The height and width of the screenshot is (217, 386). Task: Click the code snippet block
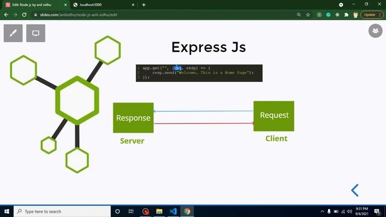(x=199, y=73)
